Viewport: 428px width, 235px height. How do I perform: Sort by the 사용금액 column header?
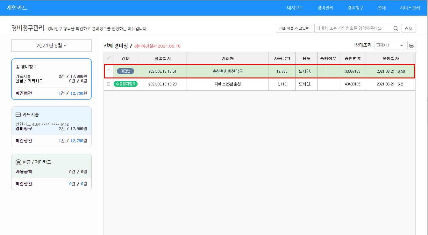coord(282,58)
